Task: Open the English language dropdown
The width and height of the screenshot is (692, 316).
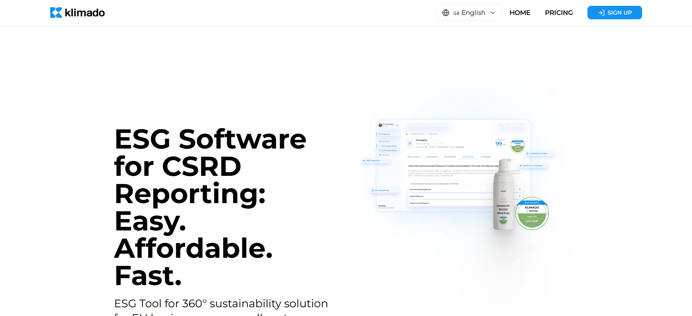Action: pos(469,13)
